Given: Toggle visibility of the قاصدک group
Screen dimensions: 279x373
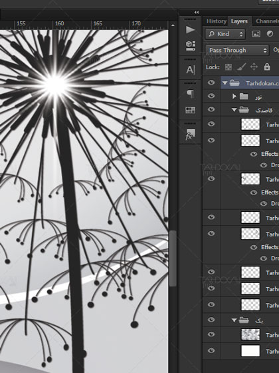Looking at the screenshot, I should [211, 109].
